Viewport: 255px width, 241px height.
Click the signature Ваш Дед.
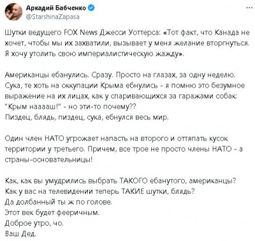coord(20,234)
